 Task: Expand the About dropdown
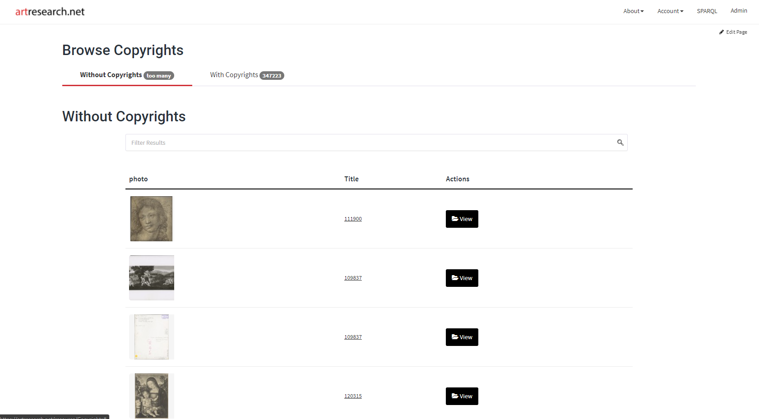click(x=633, y=11)
